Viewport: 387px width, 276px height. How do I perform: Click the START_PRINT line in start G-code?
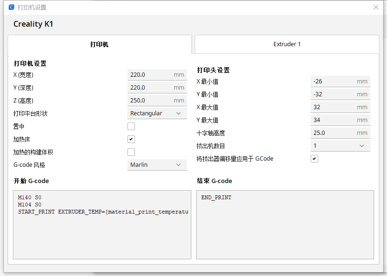tap(103, 212)
